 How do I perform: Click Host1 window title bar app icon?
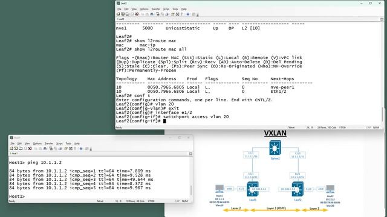coord(11,137)
